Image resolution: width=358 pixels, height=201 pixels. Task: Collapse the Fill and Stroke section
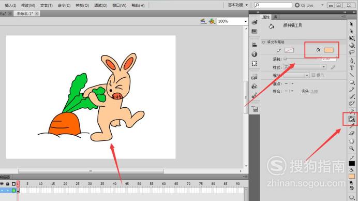(x=264, y=42)
